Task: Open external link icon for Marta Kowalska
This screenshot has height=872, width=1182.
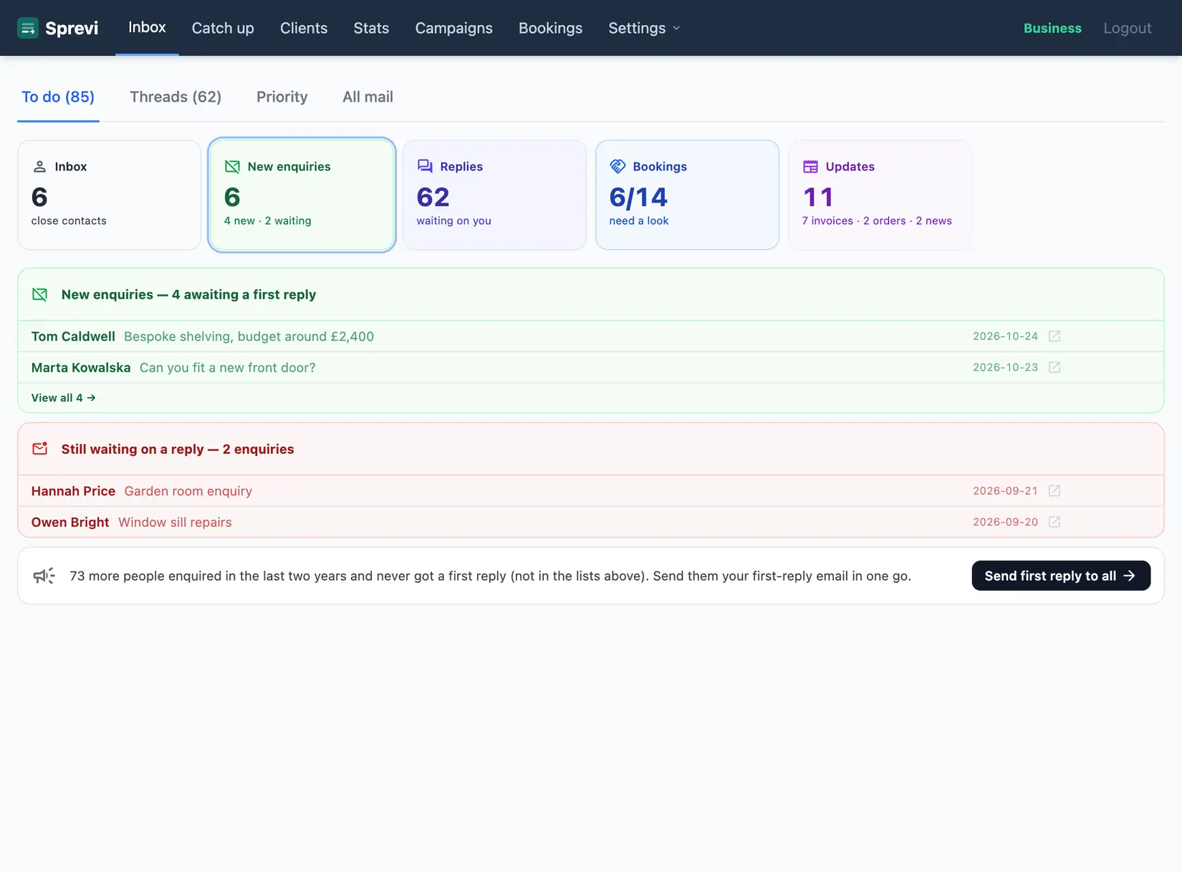Action: point(1054,367)
